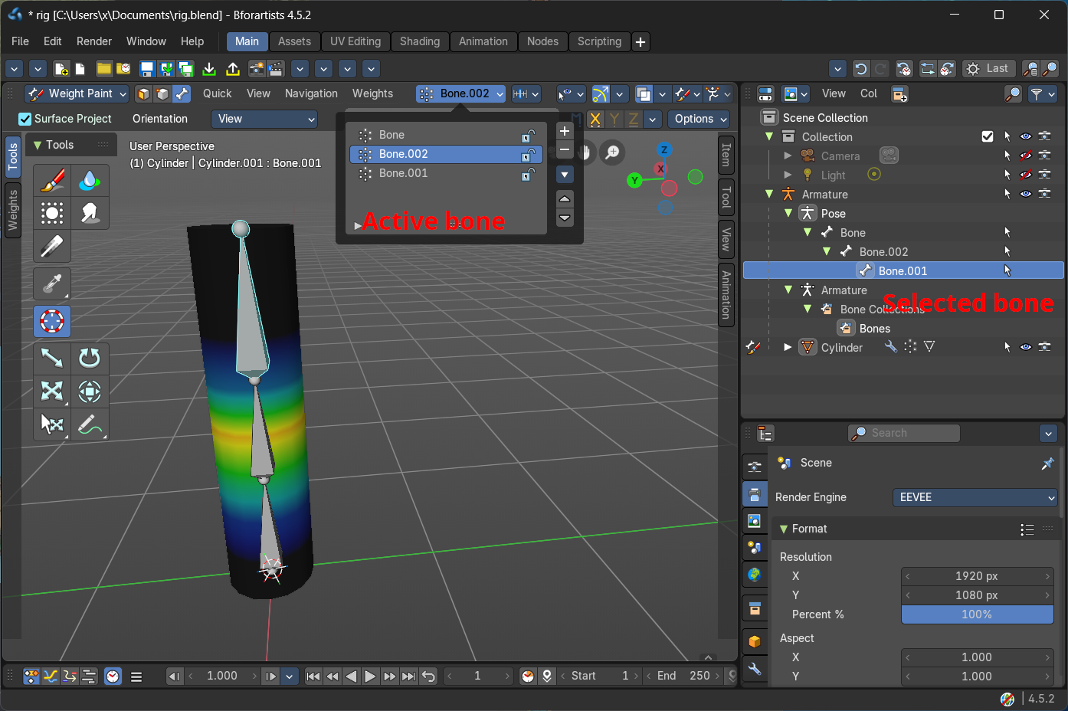Open the Weight Paint mode dropdown

pyautogui.click(x=77, y=93)
